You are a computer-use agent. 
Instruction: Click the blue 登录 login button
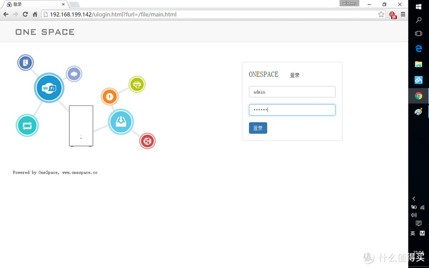[x=258, y=128]
